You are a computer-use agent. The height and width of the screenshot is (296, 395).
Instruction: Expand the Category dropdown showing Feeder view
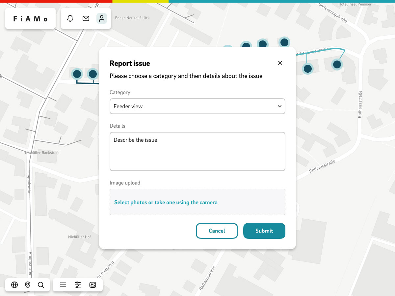pos(197,106)
